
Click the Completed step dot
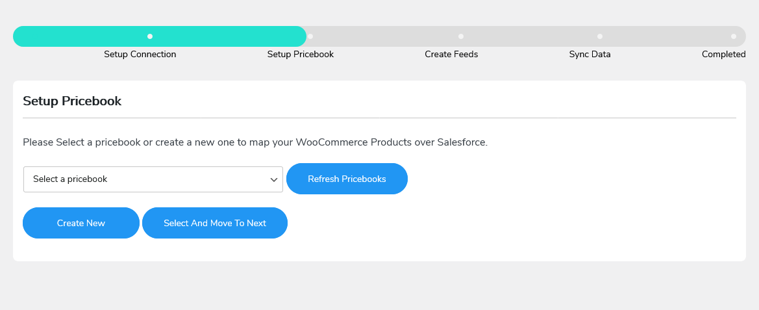pyautogui.click(x=733, y=36)
